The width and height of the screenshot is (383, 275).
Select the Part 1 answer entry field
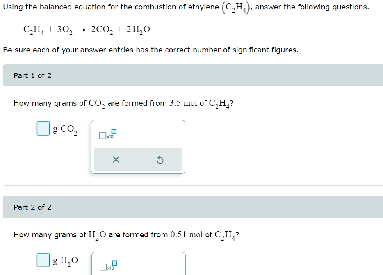[43, 128]
